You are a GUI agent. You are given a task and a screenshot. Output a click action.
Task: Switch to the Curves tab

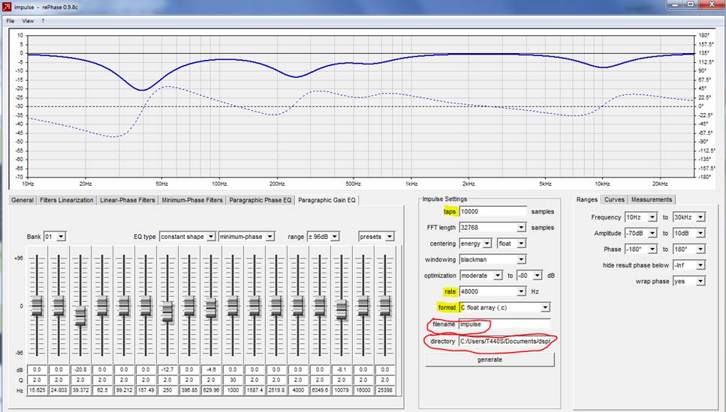[x=614, y=199]
